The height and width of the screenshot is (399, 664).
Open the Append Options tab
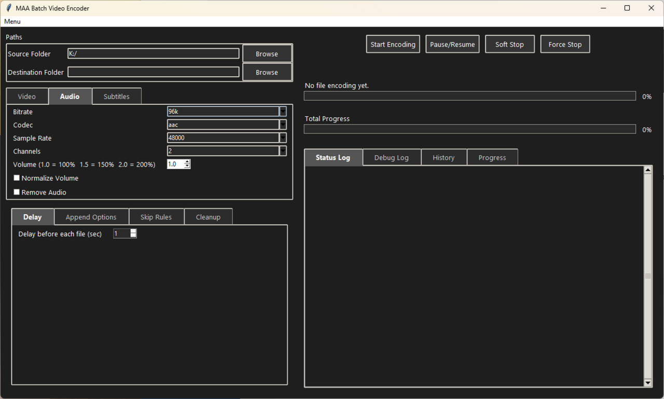pyautogui.click(x=91, y=217)
